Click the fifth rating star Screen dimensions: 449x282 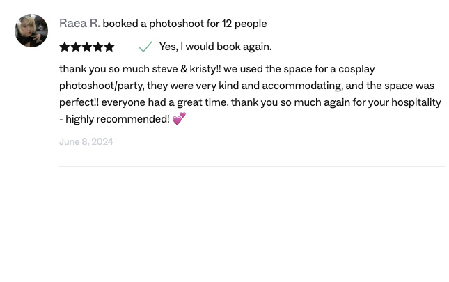[109, 47]
